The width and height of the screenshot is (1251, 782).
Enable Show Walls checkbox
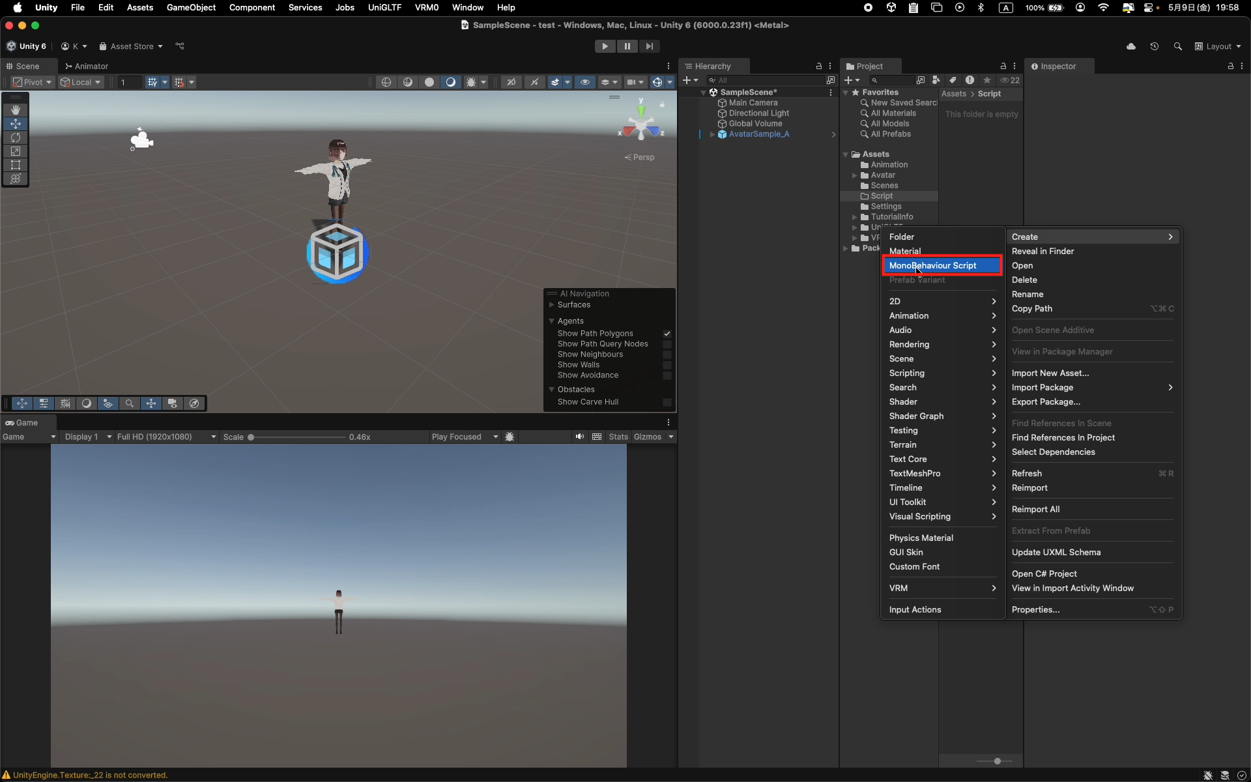[x=667, y=365]
